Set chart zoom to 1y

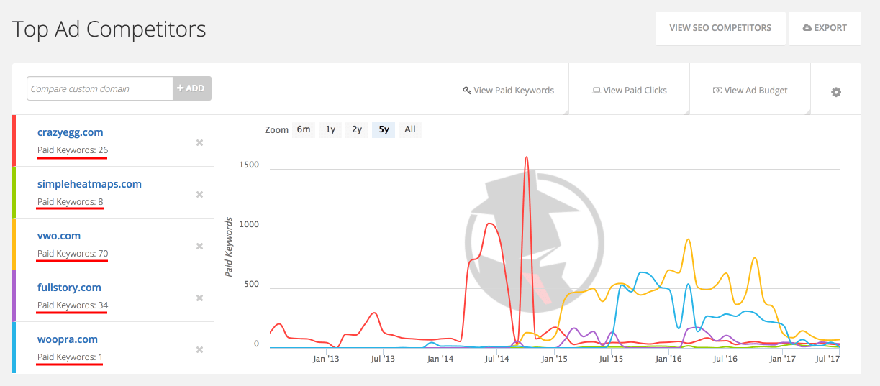[x=330, y=129]
